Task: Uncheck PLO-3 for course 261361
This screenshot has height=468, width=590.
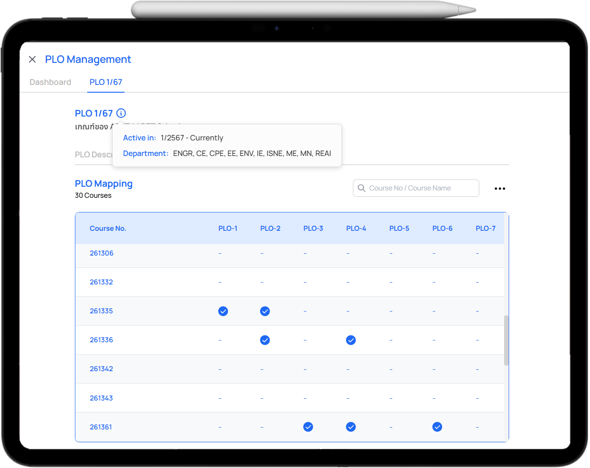Action: click(x=308, y=427)
